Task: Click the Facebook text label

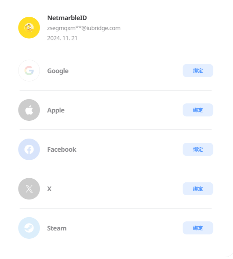Action: point(62,150)
